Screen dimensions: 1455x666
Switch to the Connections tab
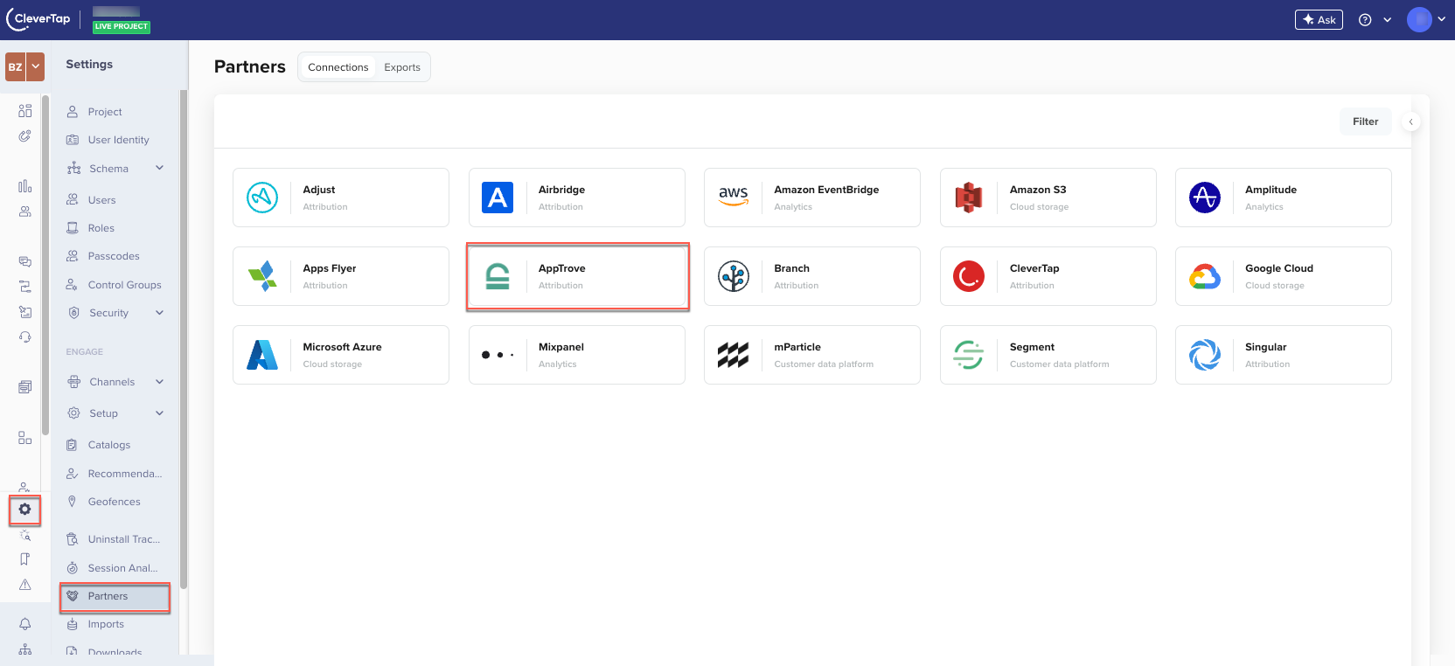(338, 67)
